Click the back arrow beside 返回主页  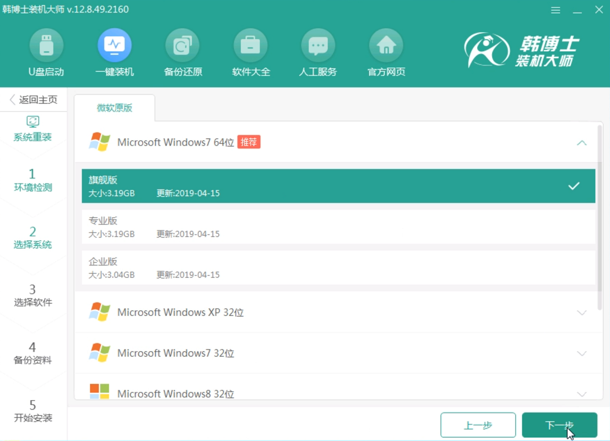13,100
